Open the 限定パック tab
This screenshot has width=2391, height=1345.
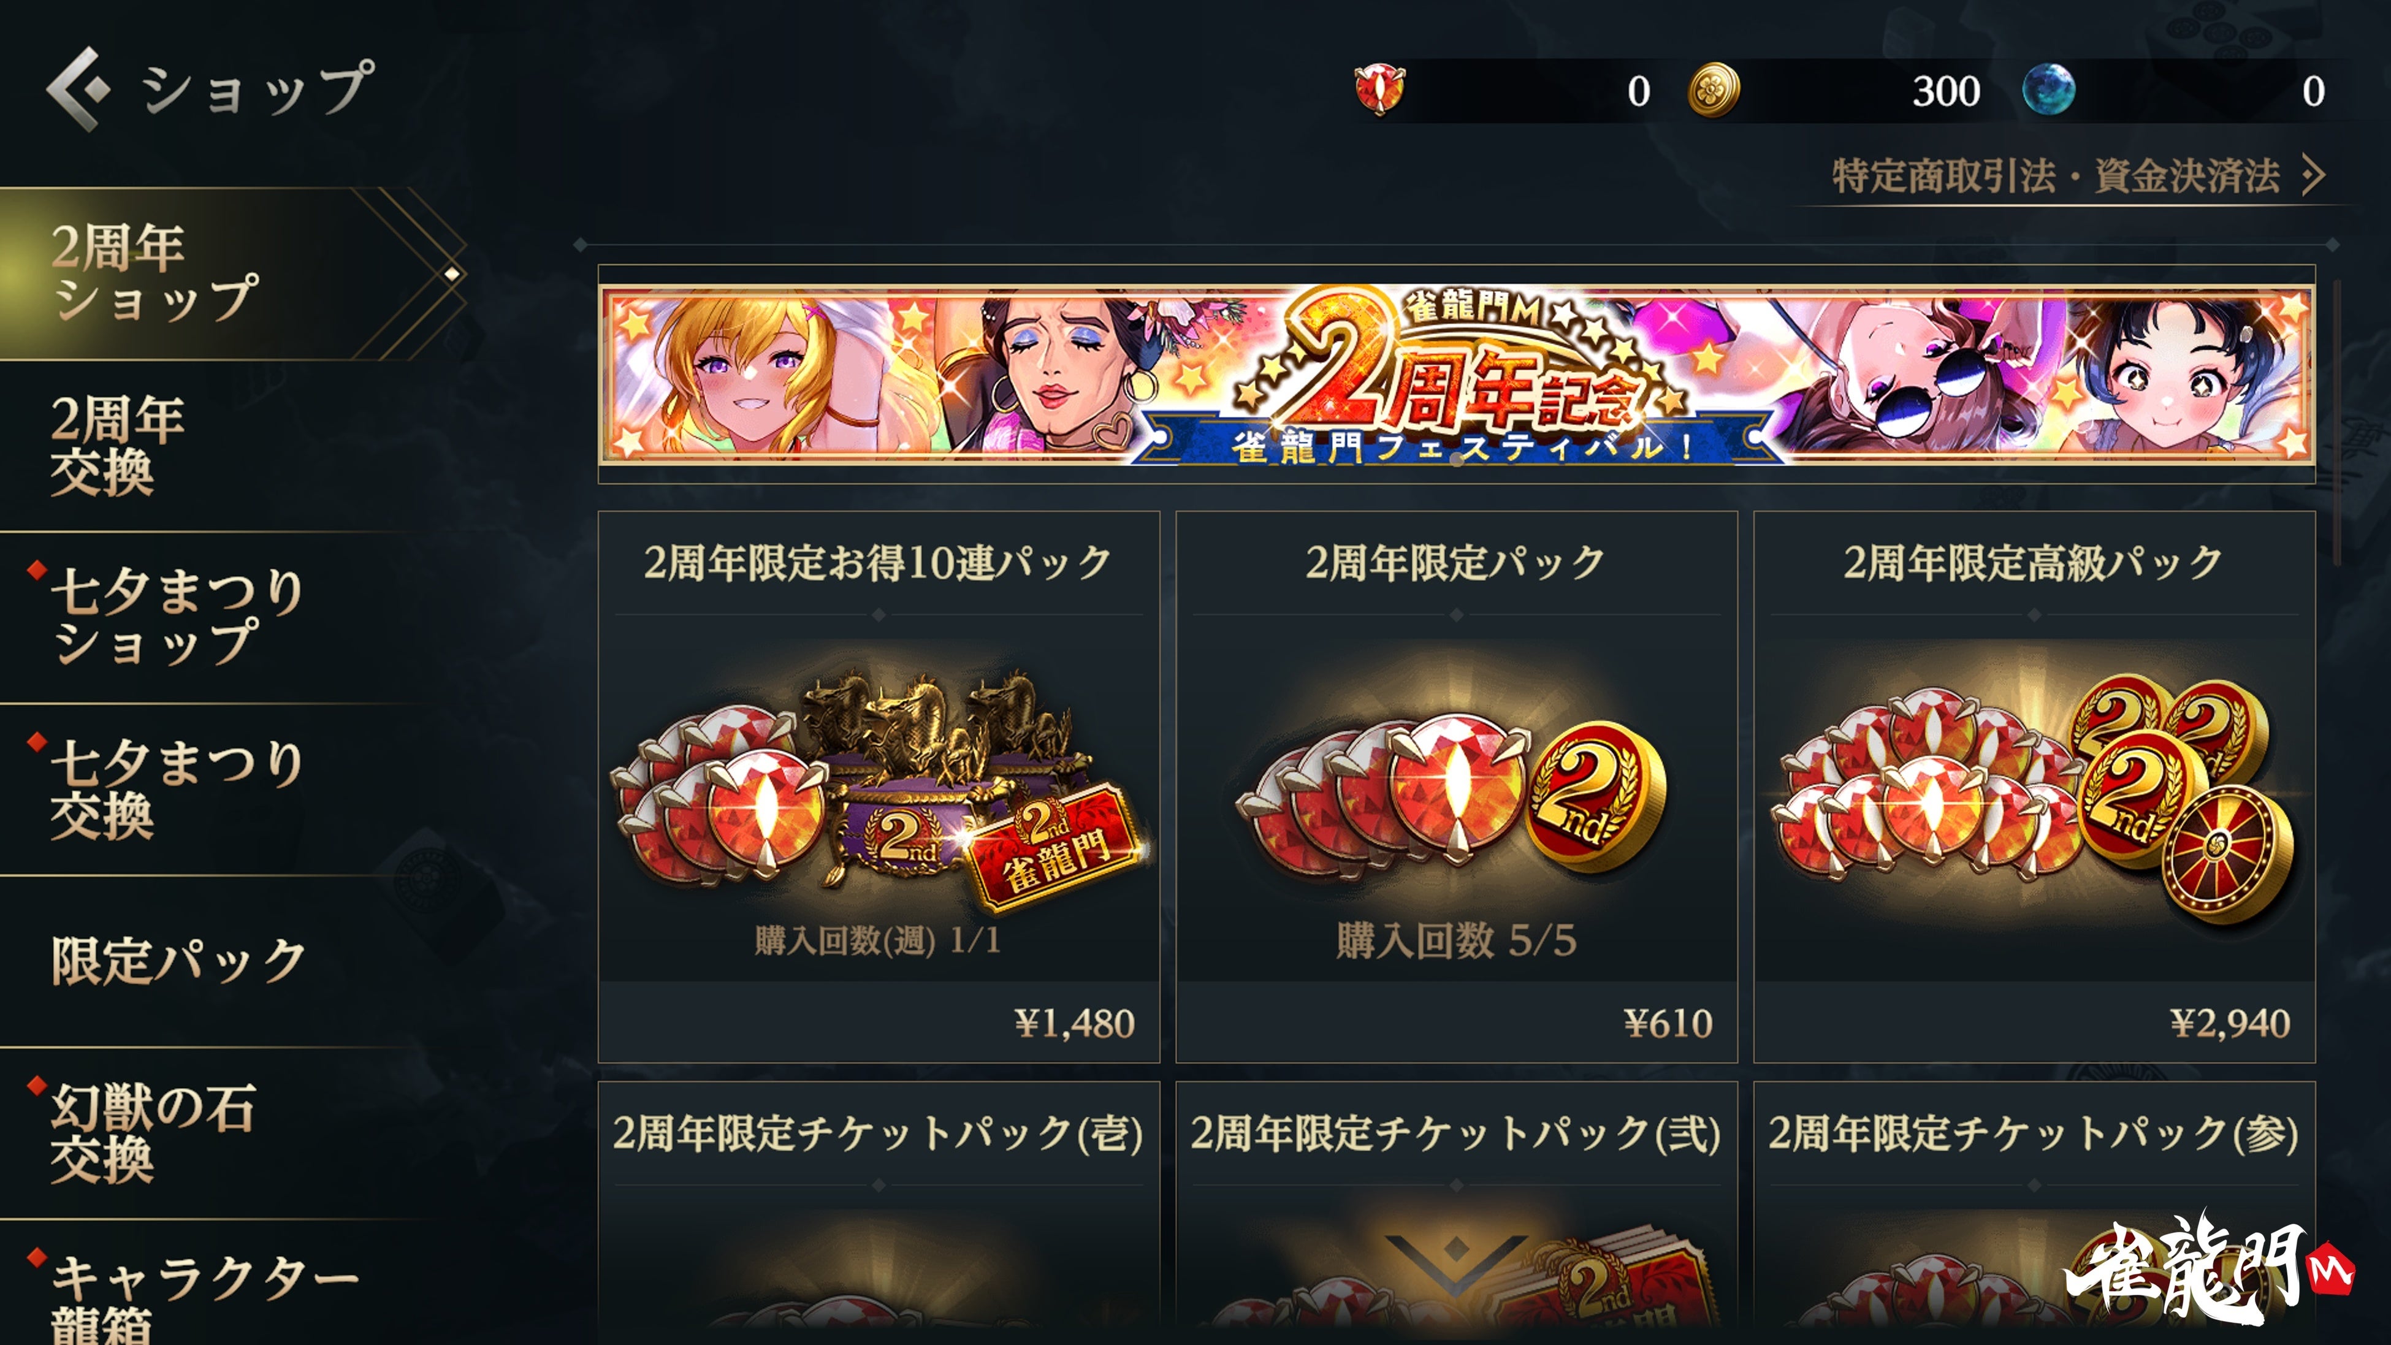point(232,961)
